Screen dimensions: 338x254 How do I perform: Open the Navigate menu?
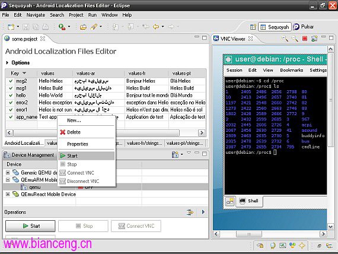tap(36, 15)
